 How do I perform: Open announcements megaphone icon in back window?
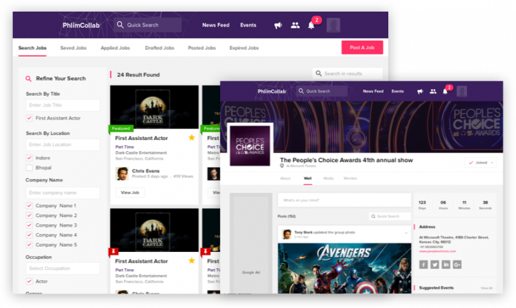[x=278, y=25]
